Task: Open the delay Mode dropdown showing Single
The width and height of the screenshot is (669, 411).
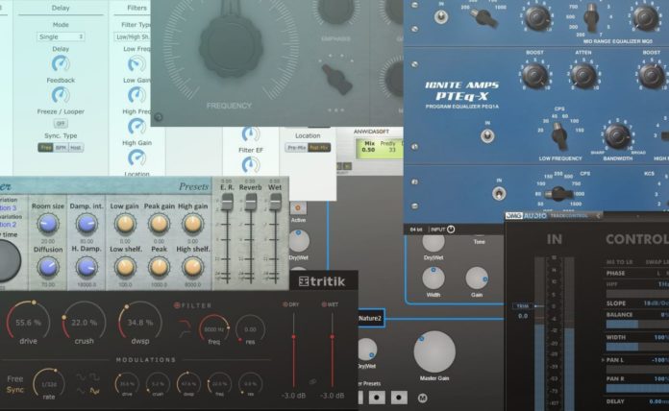Action: pyautogui.click(x=61, y=36)
